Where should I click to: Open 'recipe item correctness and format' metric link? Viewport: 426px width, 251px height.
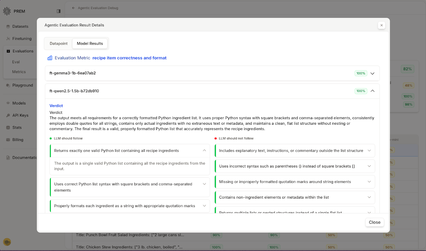coord(129,58)
